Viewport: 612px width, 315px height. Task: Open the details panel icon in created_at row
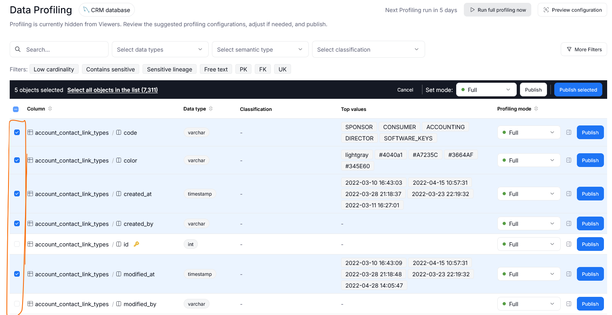tap(569, 194)
